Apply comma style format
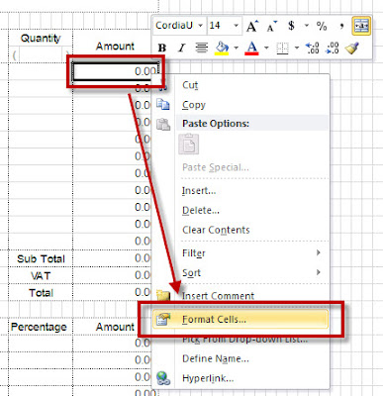Image resolution: width=383 pixels, height=396 pixels. (341, 26)
